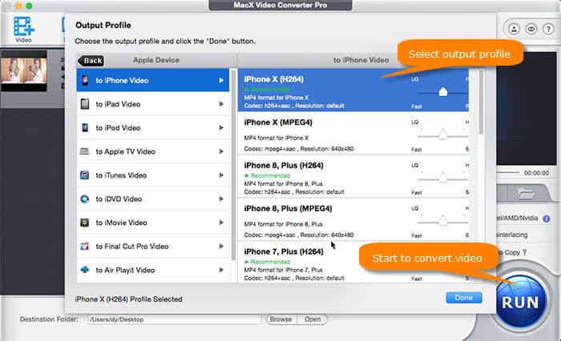Click quality slider for iPhone X (MPEG4)
Viewport: 561px width, 341px height.
point(443,135)
